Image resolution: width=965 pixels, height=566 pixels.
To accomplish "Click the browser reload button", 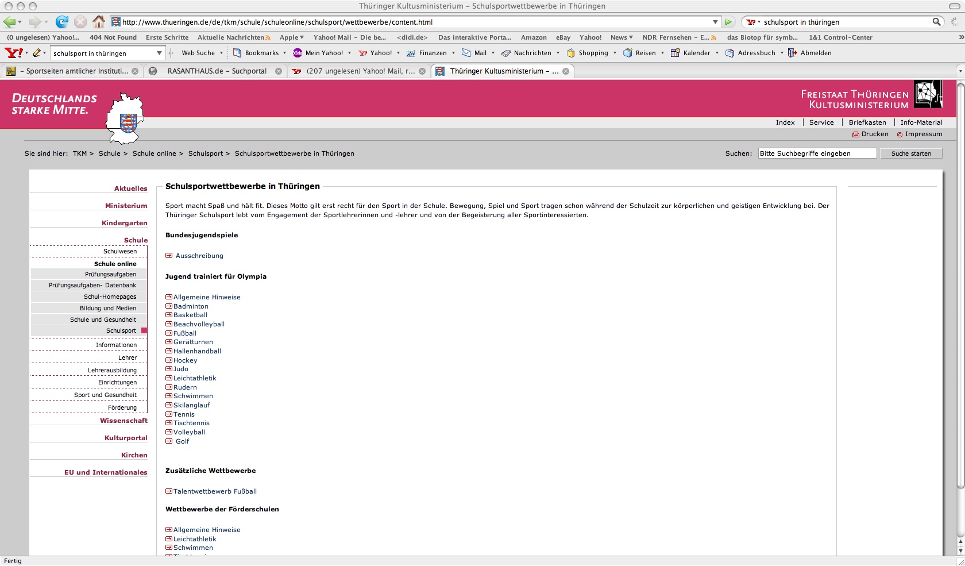I will point(61,22).
